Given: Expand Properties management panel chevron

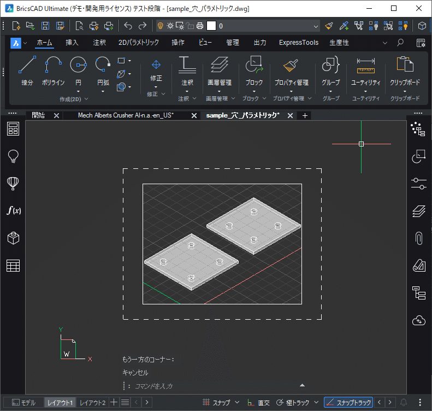Looking at the screenshot, I should tap(310, 98).
